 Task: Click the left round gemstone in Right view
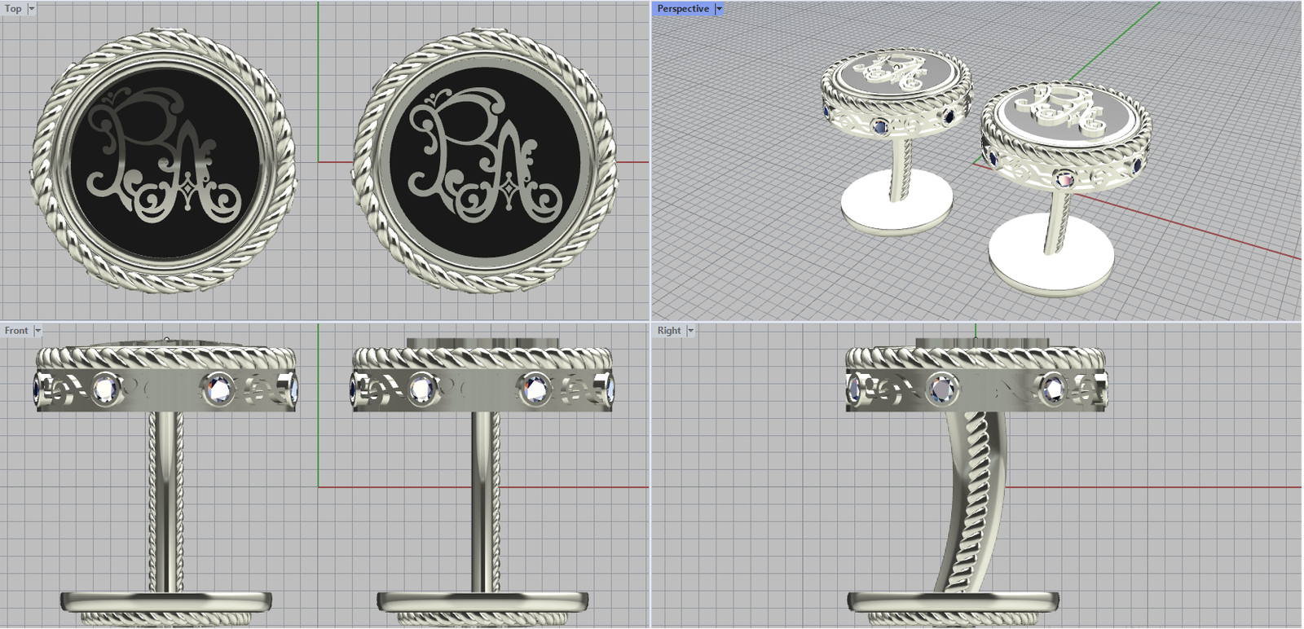coord(941,389)
